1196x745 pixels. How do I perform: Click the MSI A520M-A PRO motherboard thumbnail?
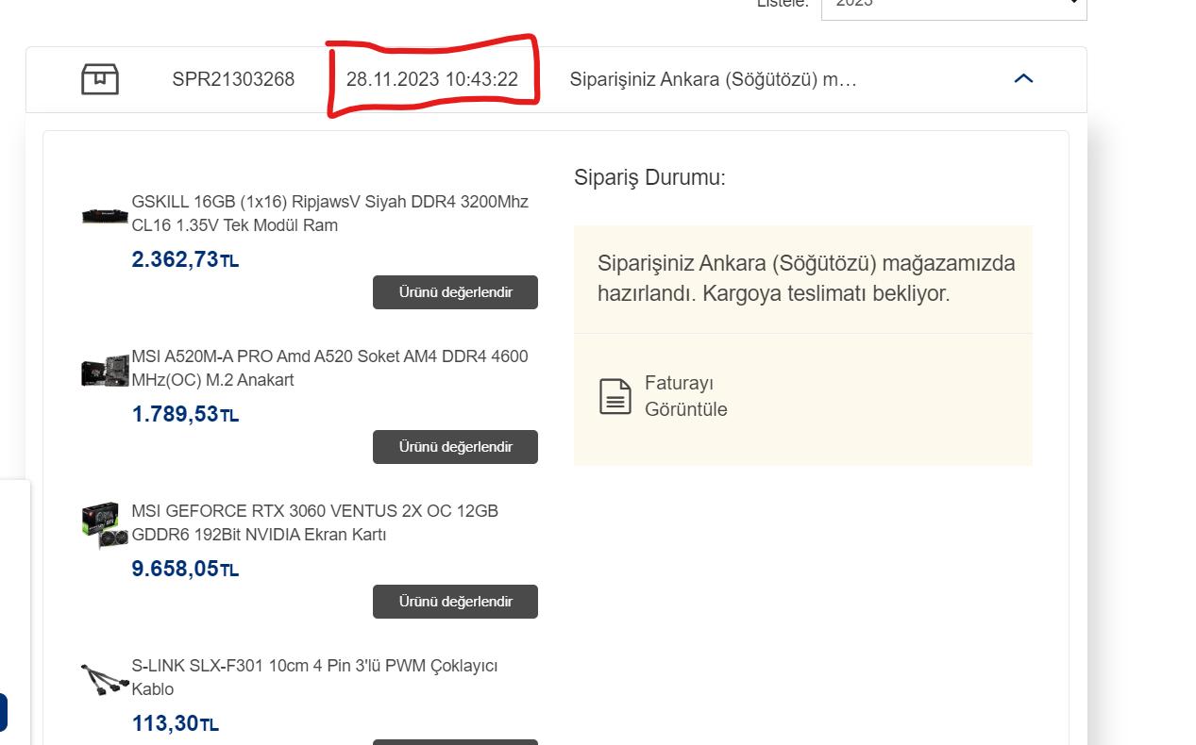[x=104, y=369]
